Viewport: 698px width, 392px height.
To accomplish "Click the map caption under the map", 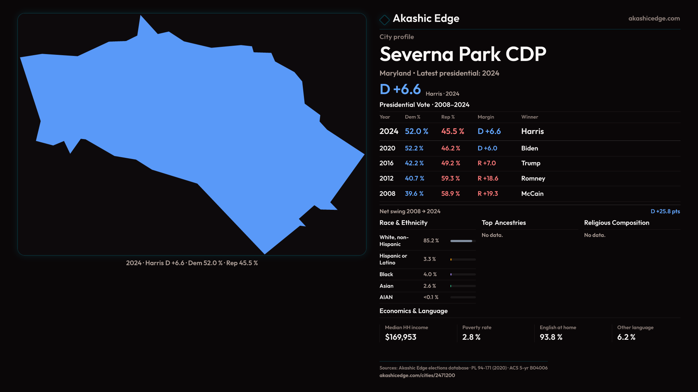I will 192,263.
